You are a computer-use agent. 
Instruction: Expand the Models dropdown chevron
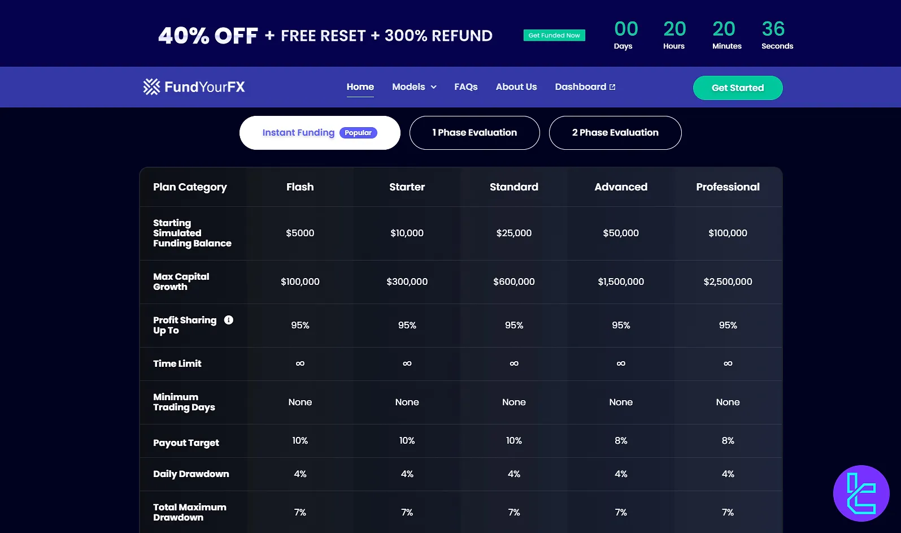tap(434, 87)
